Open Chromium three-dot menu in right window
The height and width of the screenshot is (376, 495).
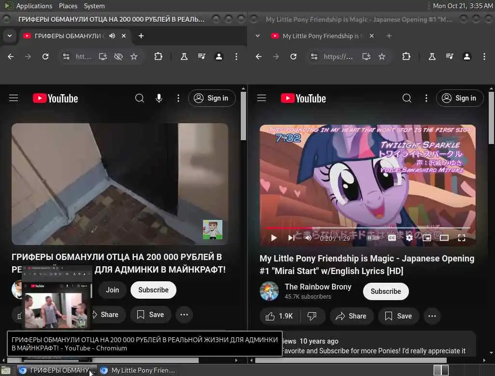coord(484,57)
